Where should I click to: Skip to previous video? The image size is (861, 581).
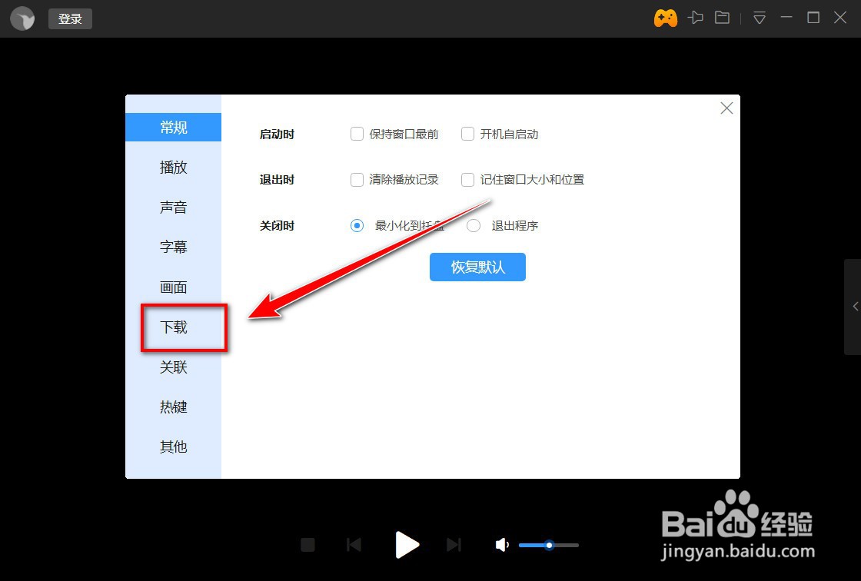coord(354,545)
